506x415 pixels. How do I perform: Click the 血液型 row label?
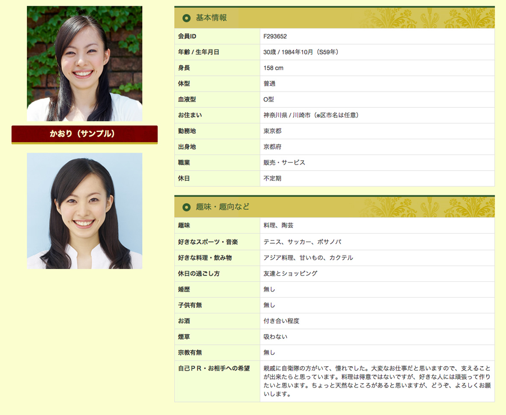click(x=187, y=99)
